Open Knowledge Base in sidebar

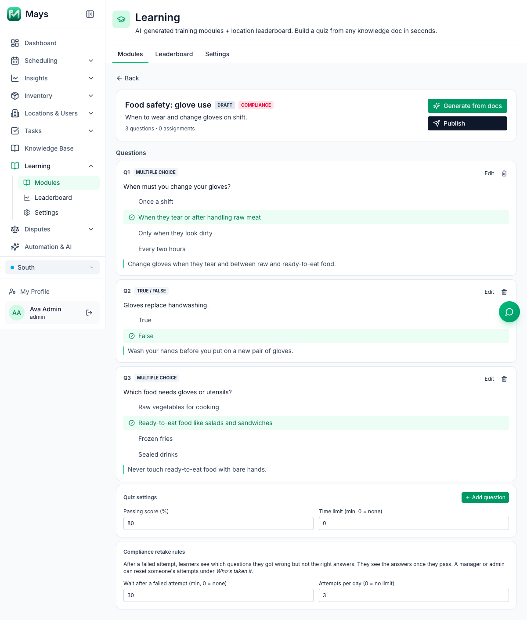coord(53,148)
